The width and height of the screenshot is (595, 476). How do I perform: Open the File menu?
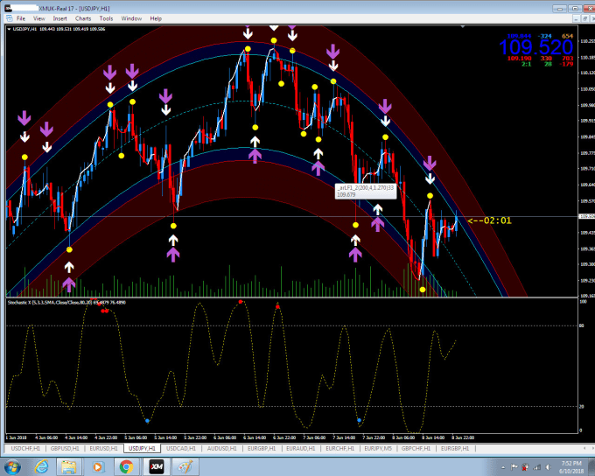point(21,18)
